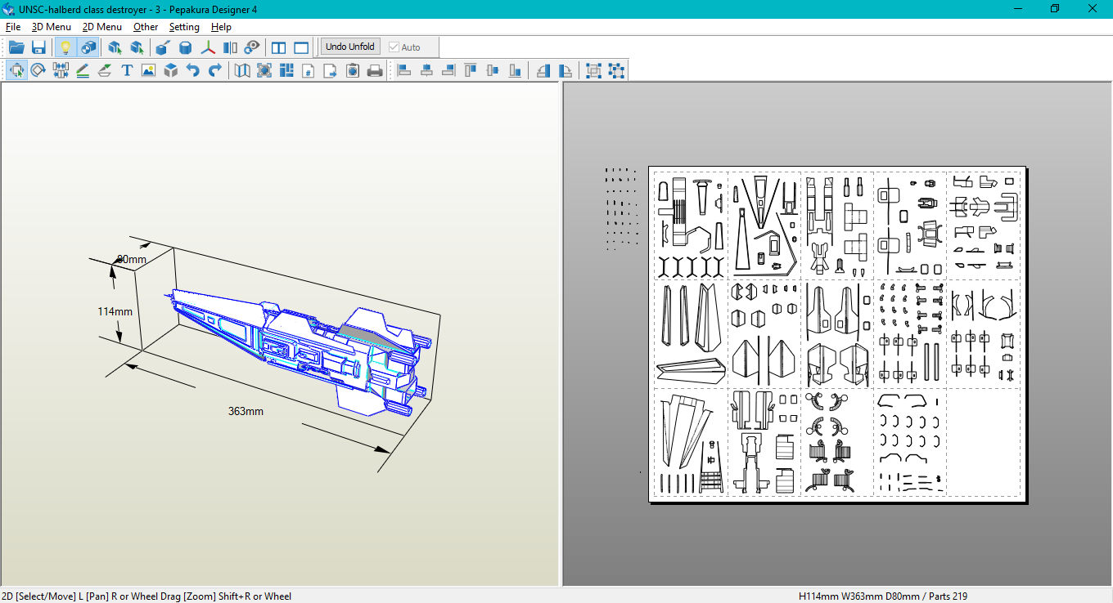Click the XYZ axes orientation icon
This screenshot has width=1113, height=603.
point(209,47)
